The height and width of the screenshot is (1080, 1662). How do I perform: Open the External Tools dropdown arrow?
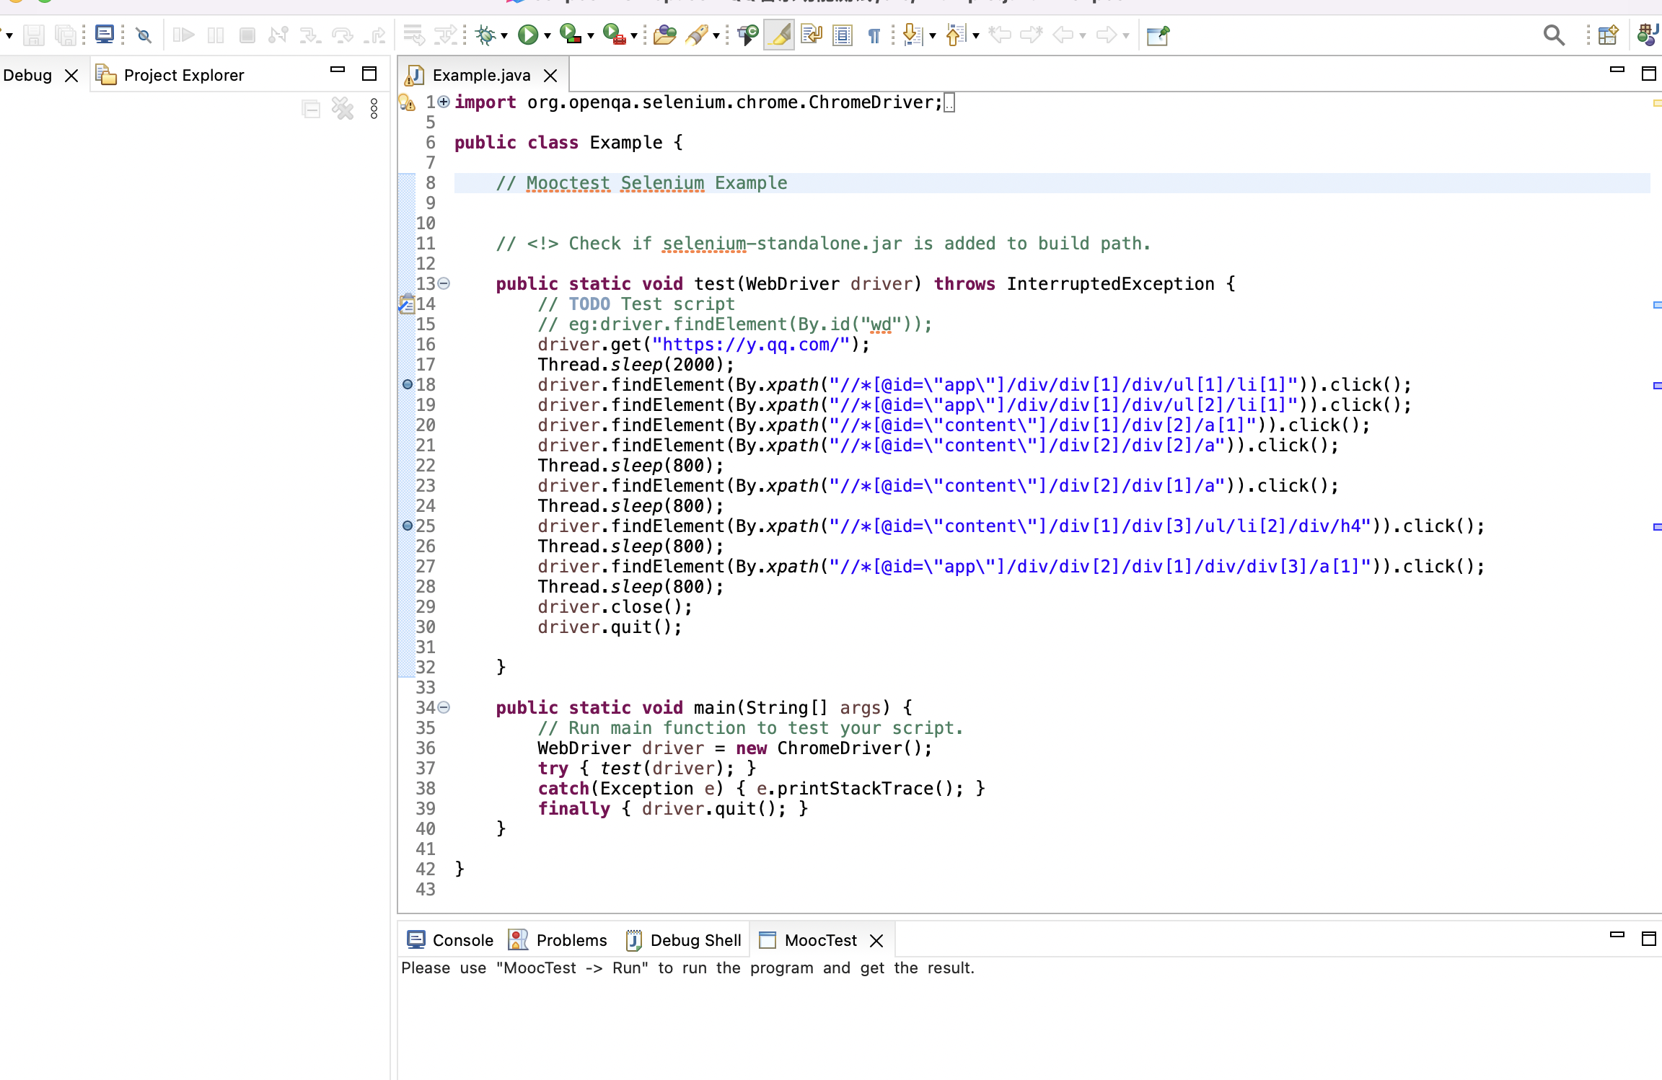pos(634,35)
